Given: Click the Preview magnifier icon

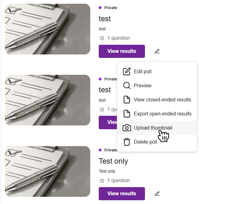Looking at the screenshot, I should pyautogui.click(x=127, y=85).
